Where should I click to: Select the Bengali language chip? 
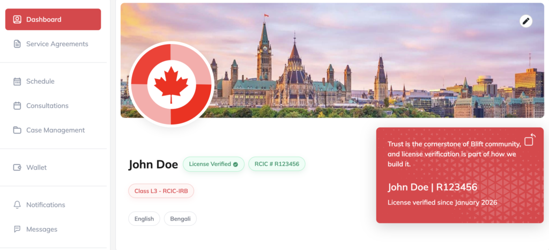[x=180, y=219]
